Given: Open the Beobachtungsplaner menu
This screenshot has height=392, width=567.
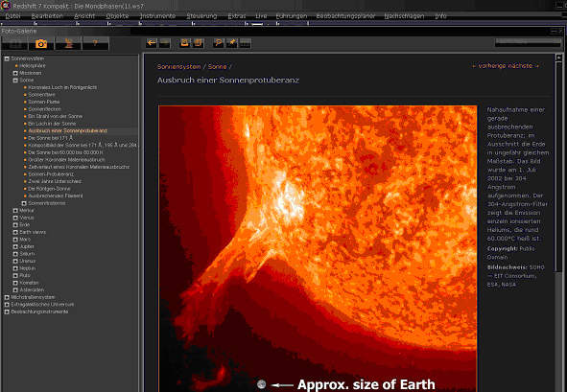Looking at the screenshot, I should tap(345, 16).
